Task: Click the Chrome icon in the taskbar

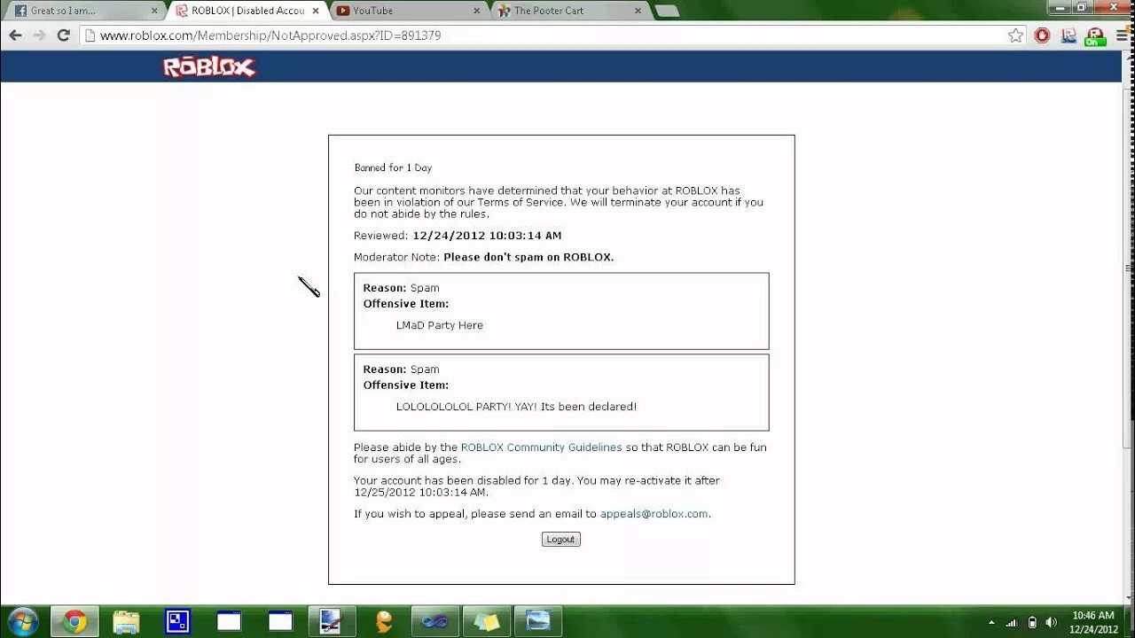Action: click(x=74, y=621)
